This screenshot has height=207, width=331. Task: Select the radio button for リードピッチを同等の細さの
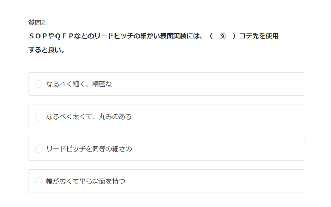[39, 149]
